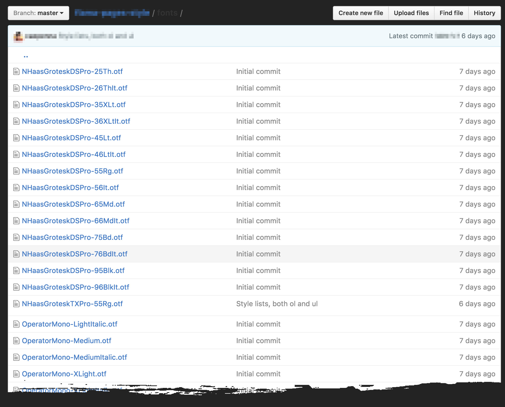Click file icon beside NHaasGroteskDSPro-35XLt.otf
This screenshot has width=505, height=407.
(x=16, y=105)
